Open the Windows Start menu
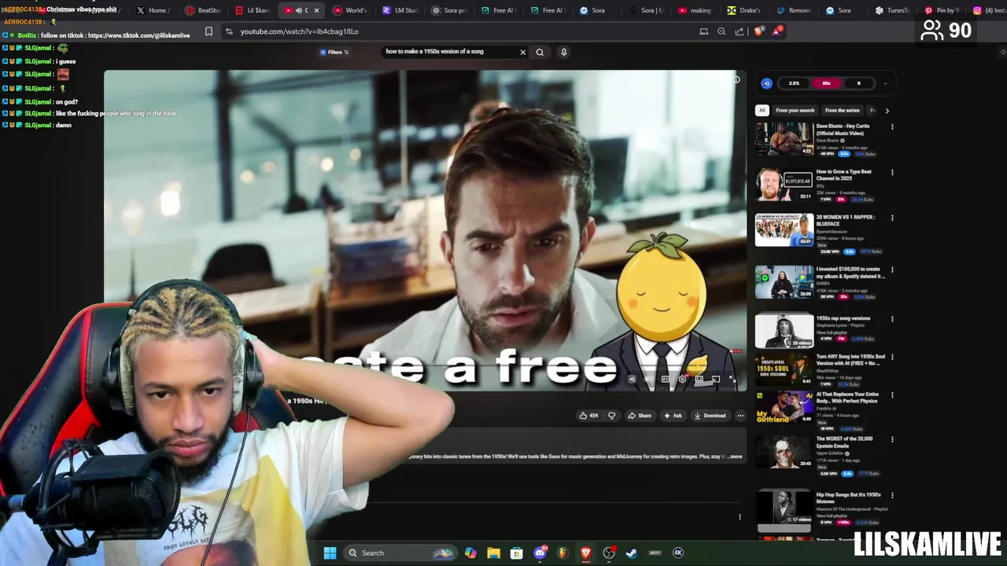The image size is (1007, 566). click(x=330, y=553)
